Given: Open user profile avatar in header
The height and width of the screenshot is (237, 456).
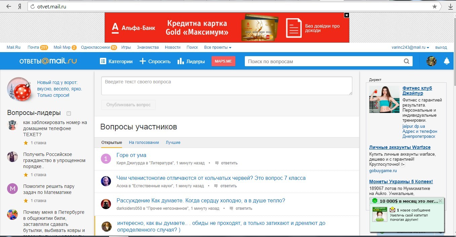Looking at the screenshot, I should [x=431, y=61].
